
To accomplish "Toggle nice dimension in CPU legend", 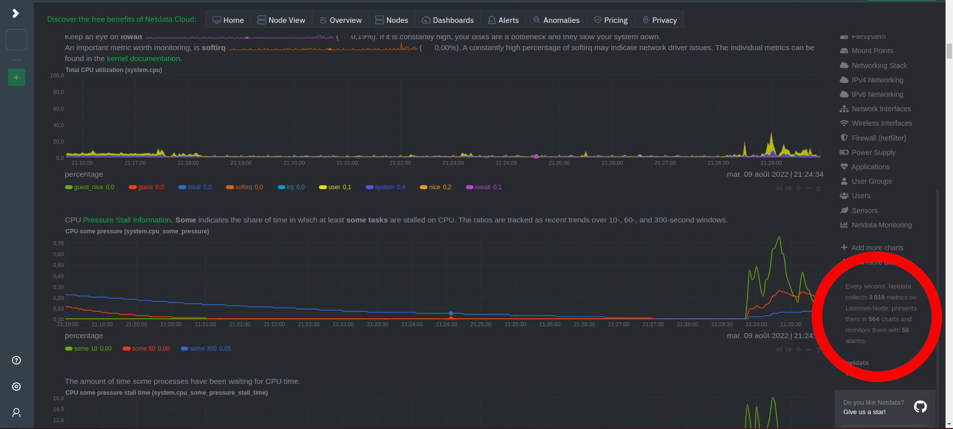I will [436, 187].
